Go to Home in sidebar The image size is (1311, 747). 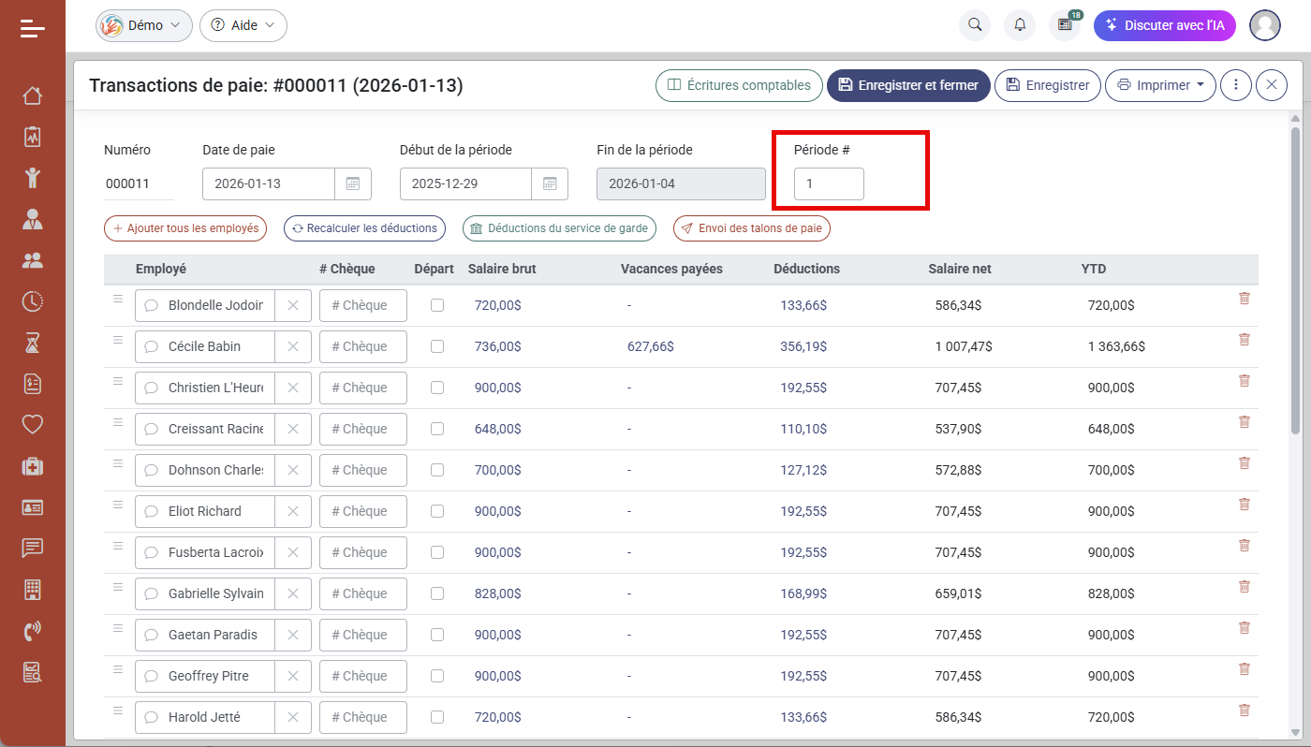pyautogui.click(x=33, y=95)
